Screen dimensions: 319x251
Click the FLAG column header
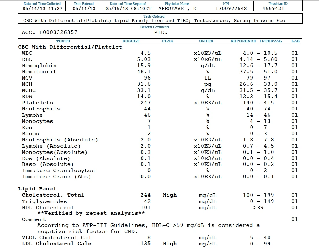pyautogui.click(x=167, y=41)
